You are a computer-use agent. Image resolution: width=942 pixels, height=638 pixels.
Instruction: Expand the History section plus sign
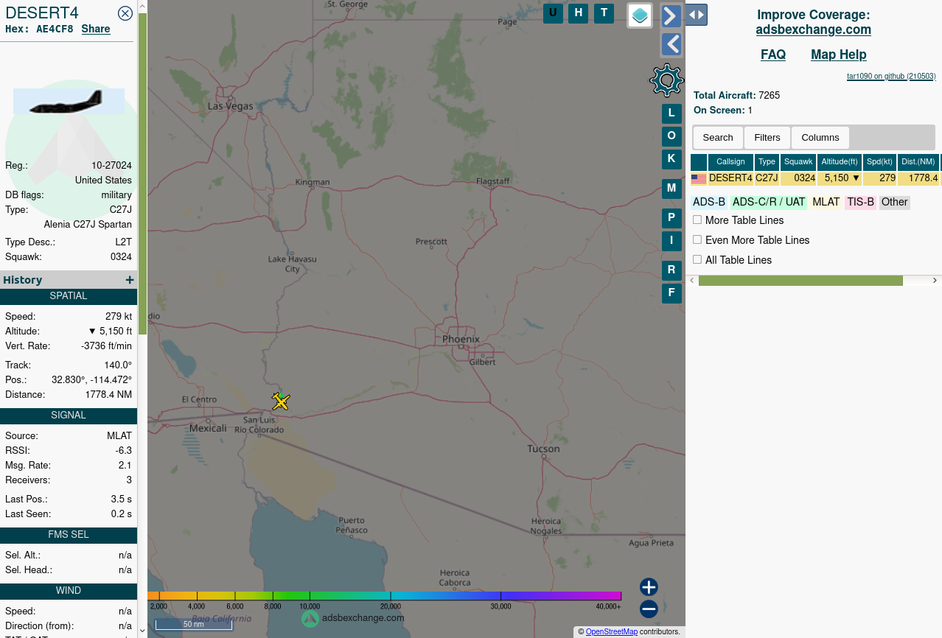click(x=130, y=280)
